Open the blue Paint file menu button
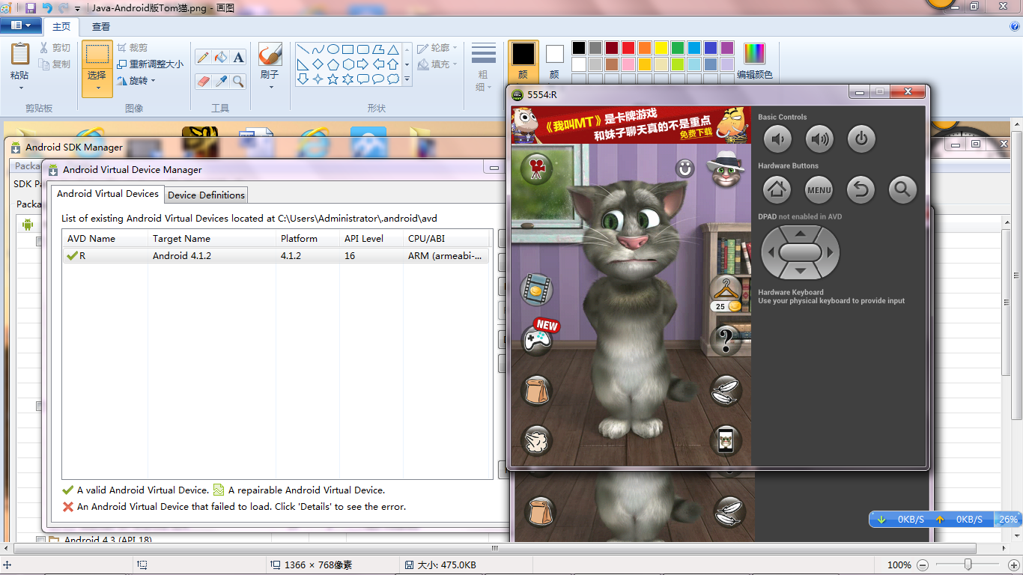 (x=20, y=25)
